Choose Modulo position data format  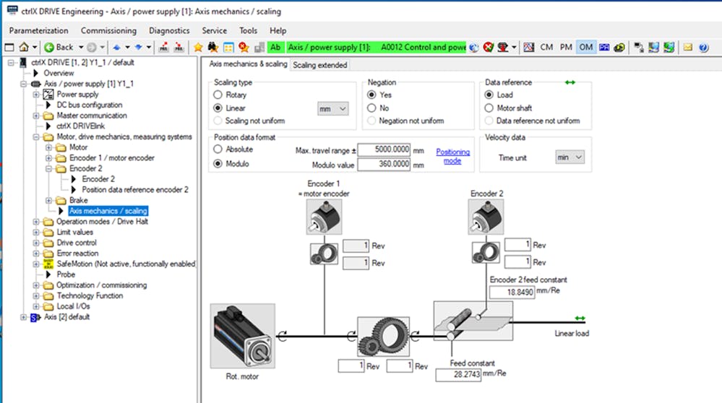(218, 163)
